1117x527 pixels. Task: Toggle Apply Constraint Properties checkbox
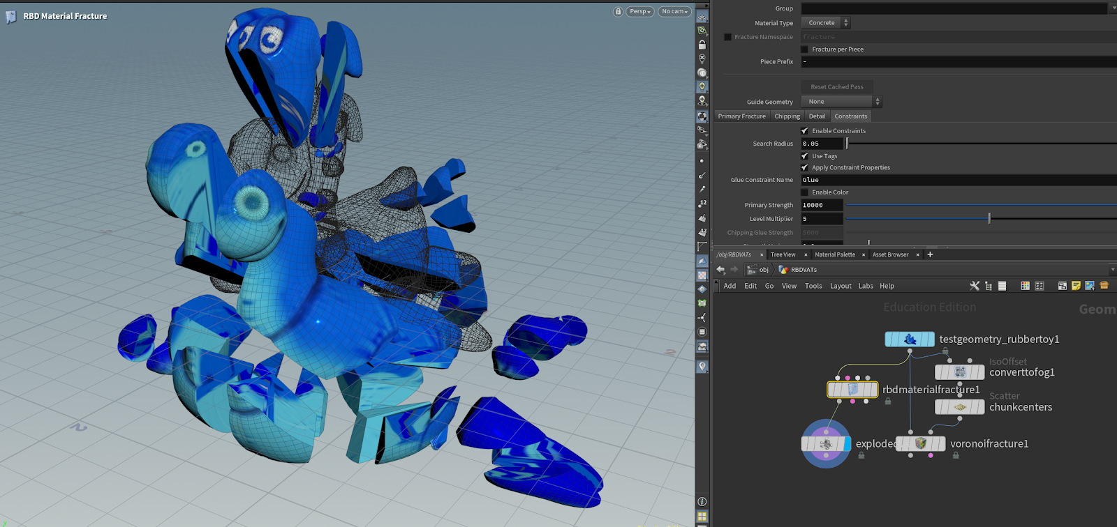tap(804, 168)
